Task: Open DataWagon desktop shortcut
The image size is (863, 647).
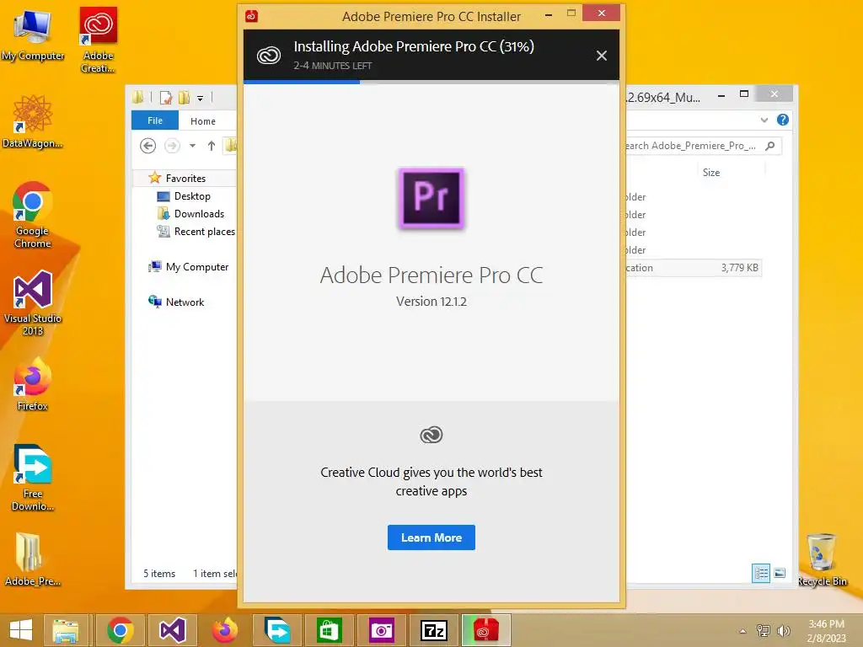Action: coord(33,121)
